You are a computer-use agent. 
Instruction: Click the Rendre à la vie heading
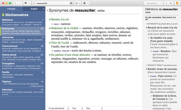click(60, 19)
